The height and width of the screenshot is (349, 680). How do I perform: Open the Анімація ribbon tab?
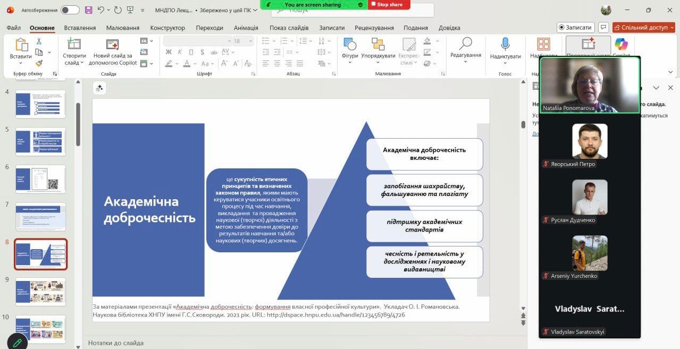click(246, 28)
